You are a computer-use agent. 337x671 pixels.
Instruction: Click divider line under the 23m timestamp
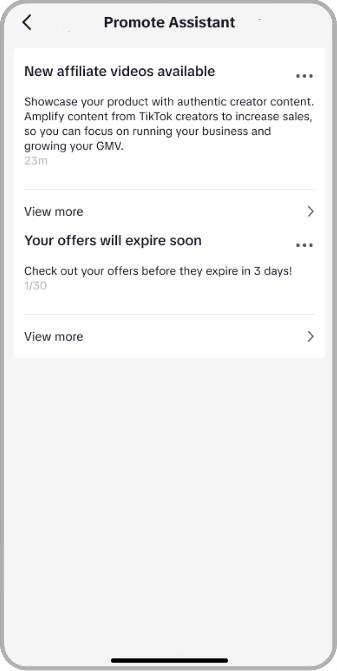coord(169,189)
